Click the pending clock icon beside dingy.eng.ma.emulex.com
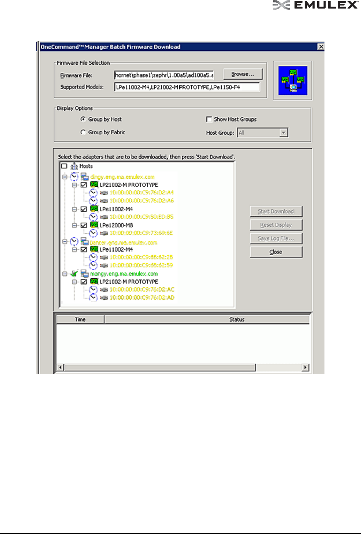This screenshot has width=361, height=534. click(x=74, y=177)
